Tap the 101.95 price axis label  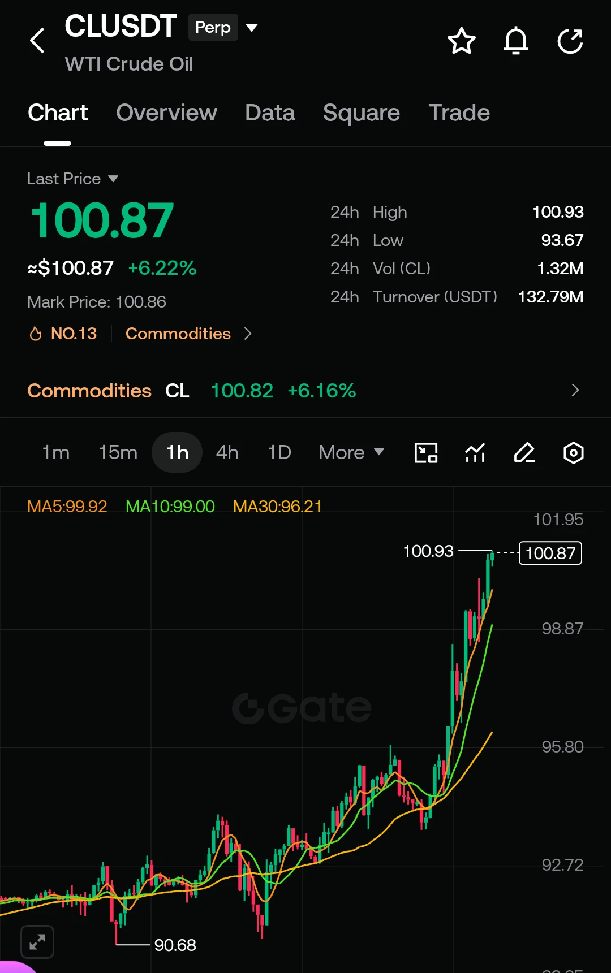coord(558,520)
